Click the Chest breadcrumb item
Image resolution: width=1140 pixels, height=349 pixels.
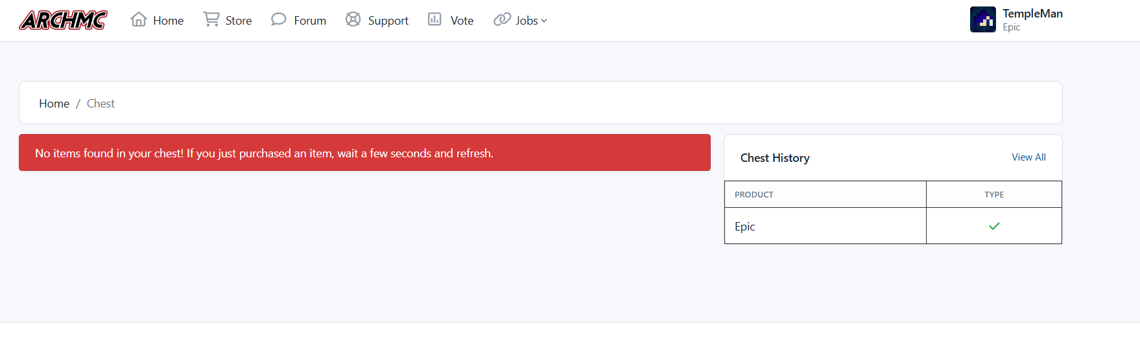(x=101, y=104)
